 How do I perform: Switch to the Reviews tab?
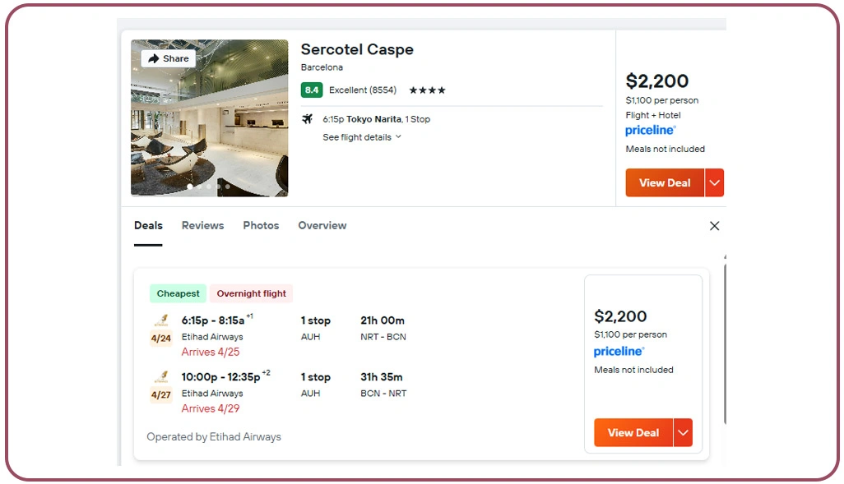click(202, 225)
